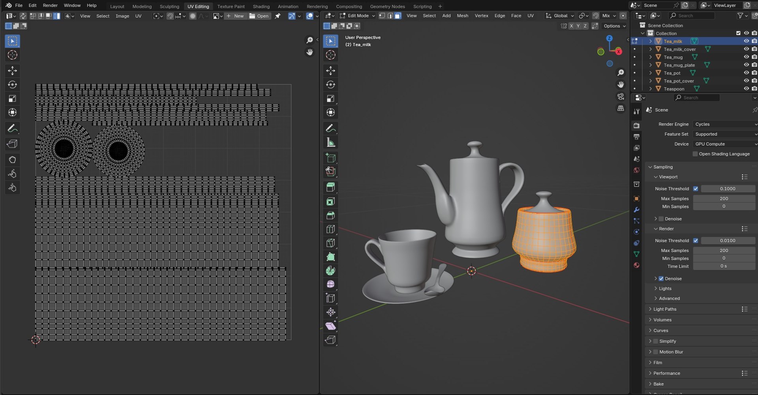Viewport: 758px width, 395px height.
Task: Collapse Sampling panel
Action: 663,167
